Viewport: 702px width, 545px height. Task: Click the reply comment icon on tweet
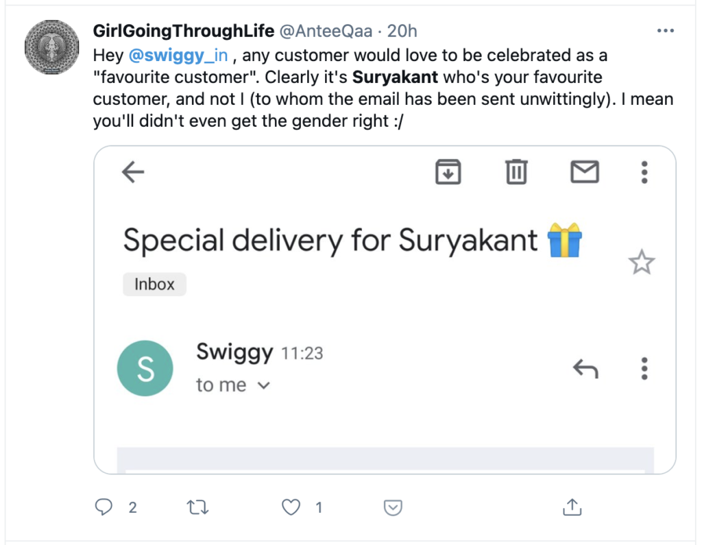tap(104, 507)
